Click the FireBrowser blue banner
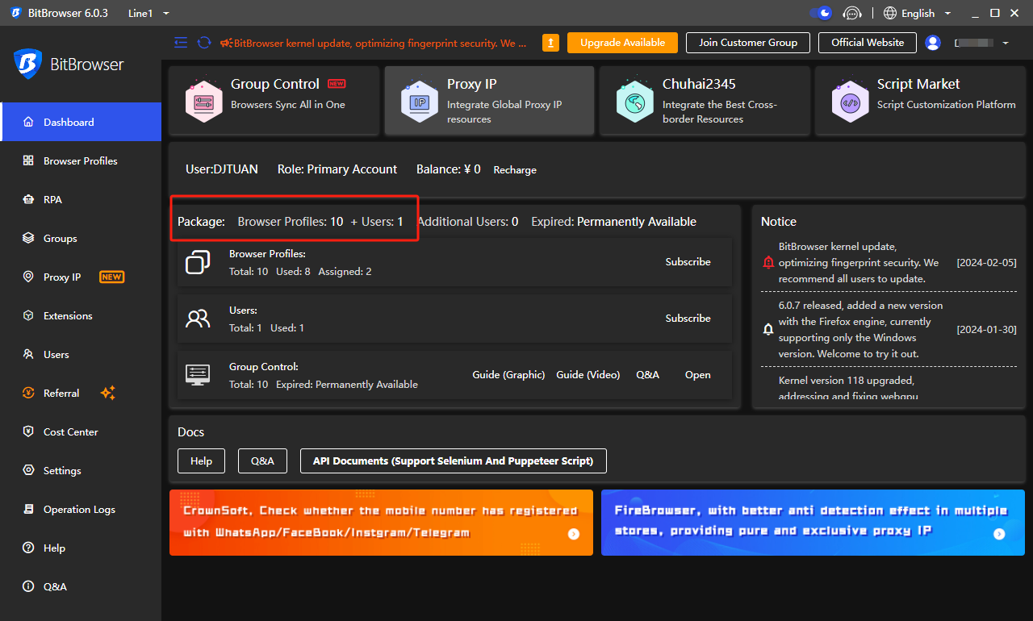 click(813, 523)
